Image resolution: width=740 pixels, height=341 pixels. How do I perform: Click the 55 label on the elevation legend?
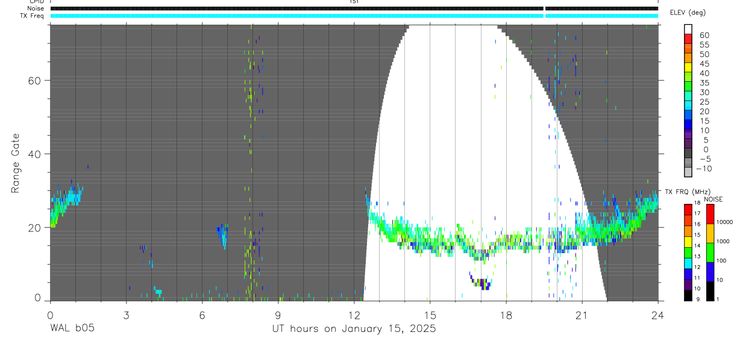point(704,45)
